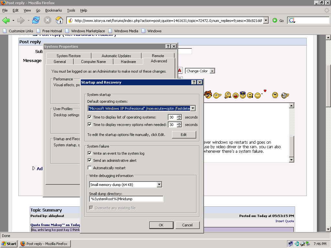Expand the Change Color dropdown

(x=212, y=71)
